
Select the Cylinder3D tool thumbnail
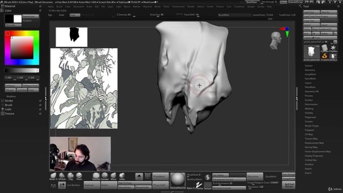tap(325, 49)
